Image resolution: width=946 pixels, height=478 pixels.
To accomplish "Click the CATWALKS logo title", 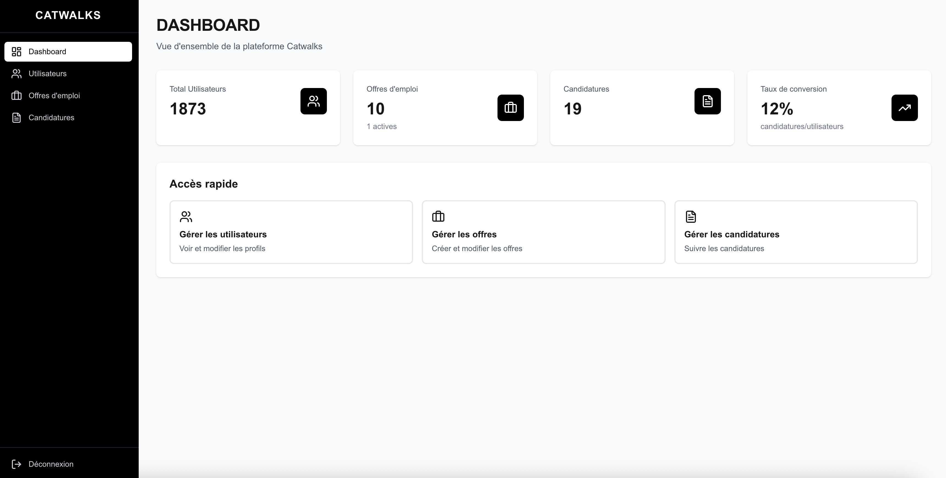I will [68, 15].
